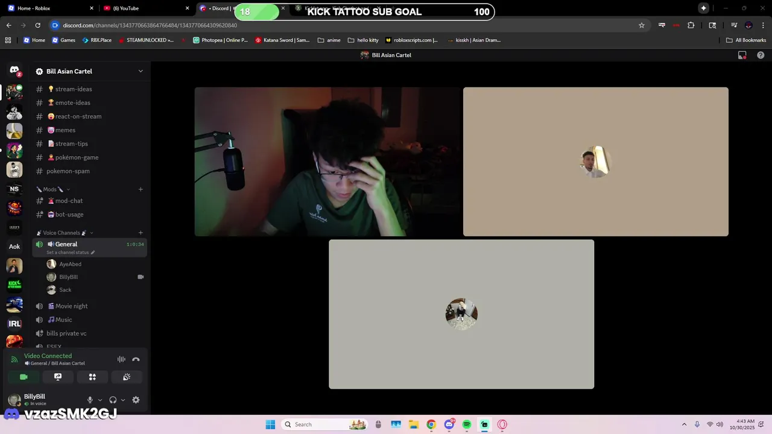Open Chrome three-dot menu
Viewport: 772px width, 434px height.
pos(763,25)
